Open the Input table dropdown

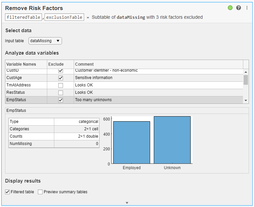click(45, 41)
